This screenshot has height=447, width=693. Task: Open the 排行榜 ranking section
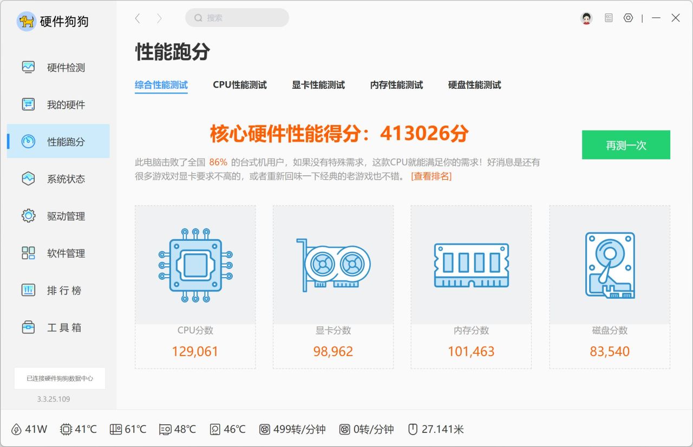tap(58, 290)
